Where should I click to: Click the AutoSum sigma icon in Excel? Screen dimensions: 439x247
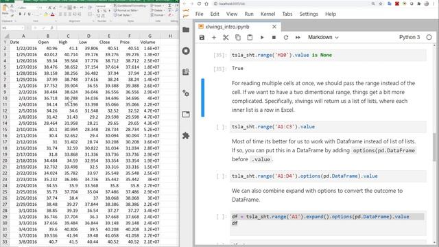(169, 5)
